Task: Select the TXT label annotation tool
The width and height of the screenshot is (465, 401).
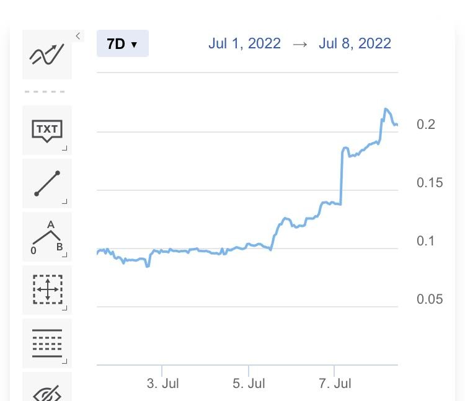Action: click(47, 130)
